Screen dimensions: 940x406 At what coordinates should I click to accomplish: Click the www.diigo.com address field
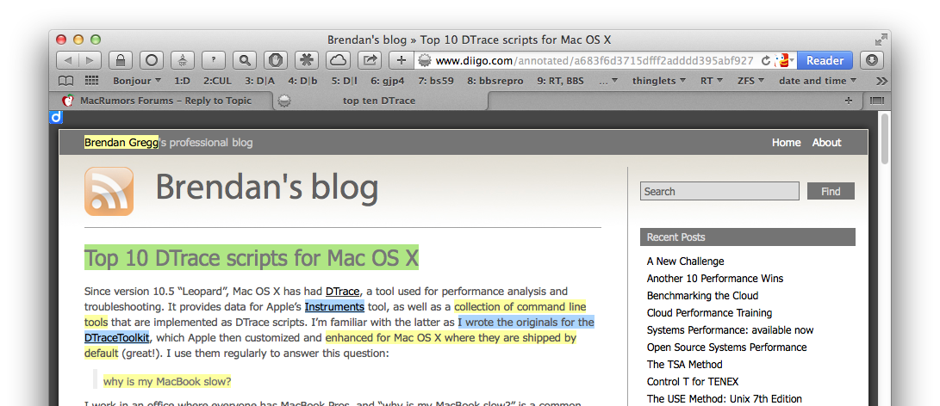[x=594, y=60]
